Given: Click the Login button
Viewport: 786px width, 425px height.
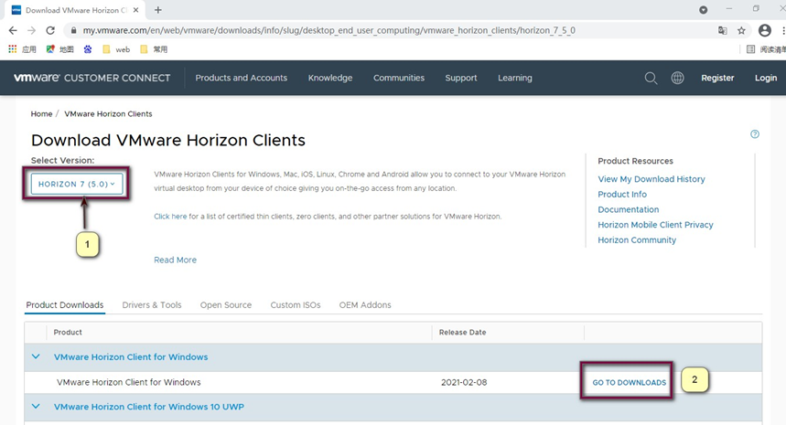Looking at the screenshot, I should (x=765, y=78).
